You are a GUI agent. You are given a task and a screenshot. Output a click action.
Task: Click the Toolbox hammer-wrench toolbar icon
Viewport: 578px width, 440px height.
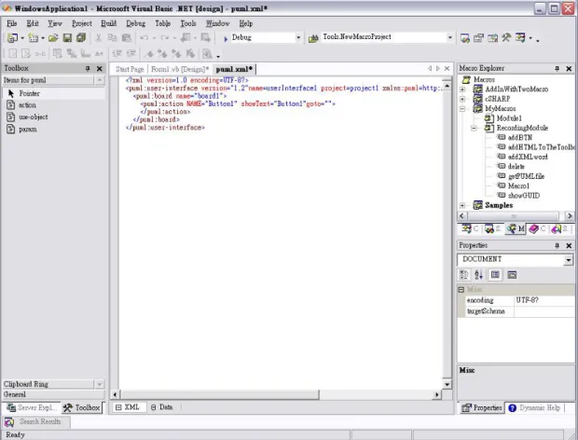506,37
